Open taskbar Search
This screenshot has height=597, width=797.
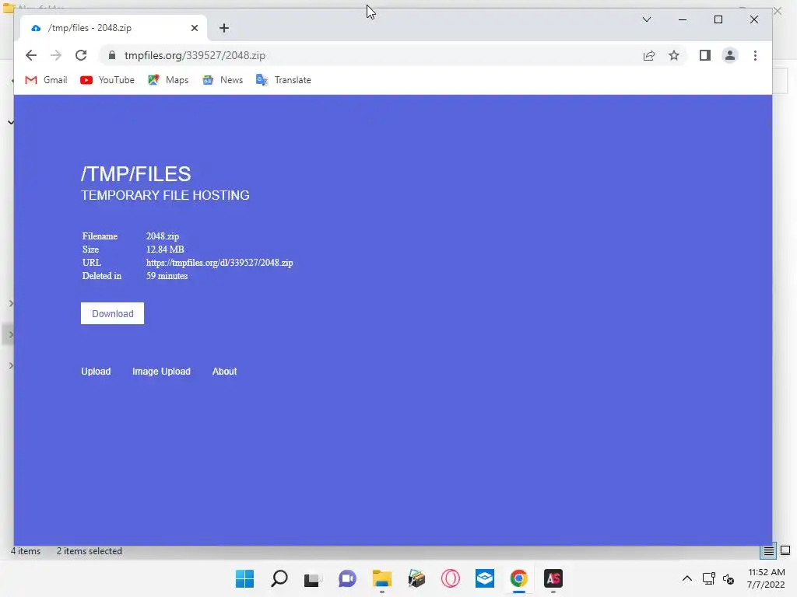pyautogui.click(x=279, y=578)
